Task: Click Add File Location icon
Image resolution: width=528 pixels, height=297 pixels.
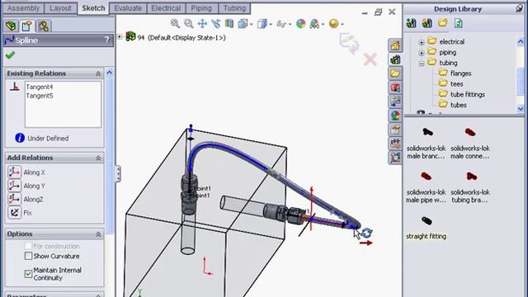Action: click(427, 23)
